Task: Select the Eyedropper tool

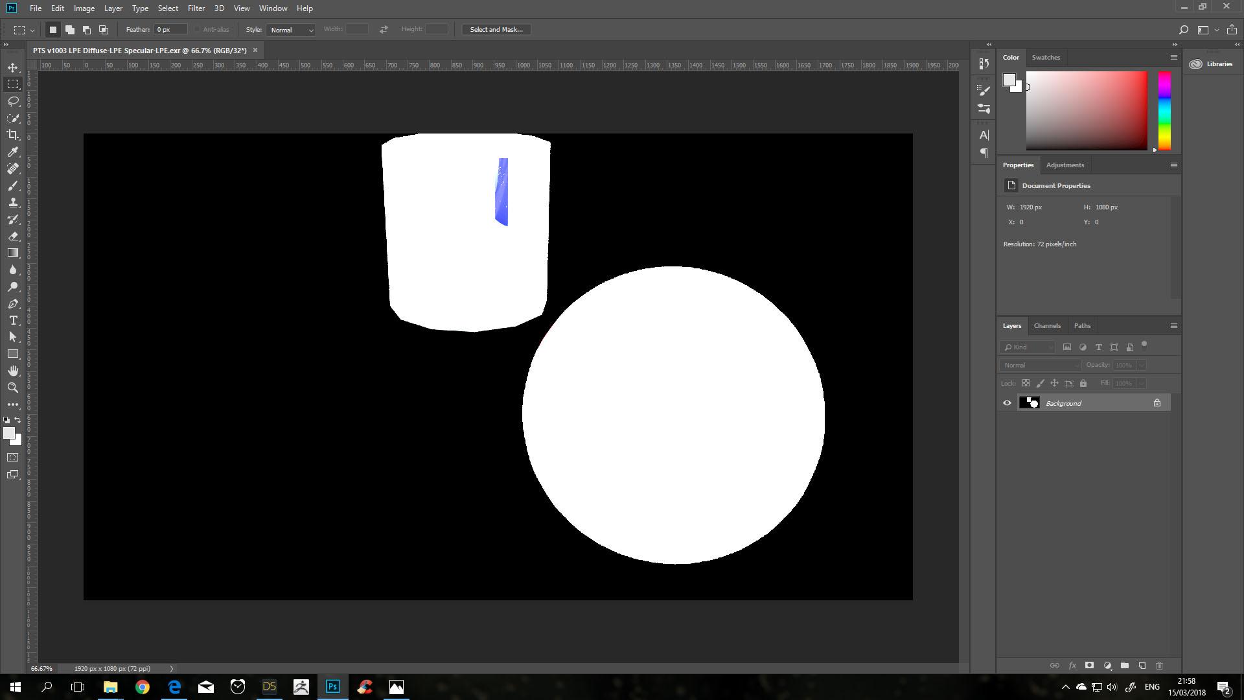Action: [x=13, y=152]
